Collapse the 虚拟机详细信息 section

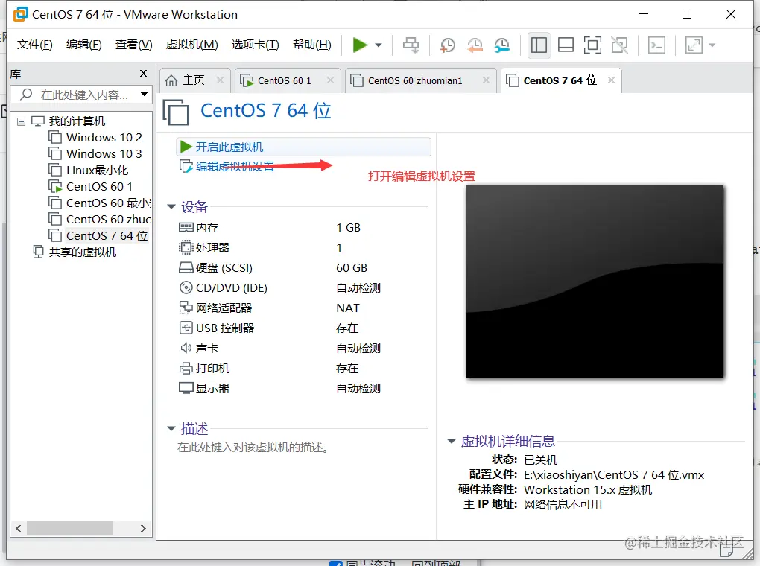pyautogui.click(x=452, y=441)
